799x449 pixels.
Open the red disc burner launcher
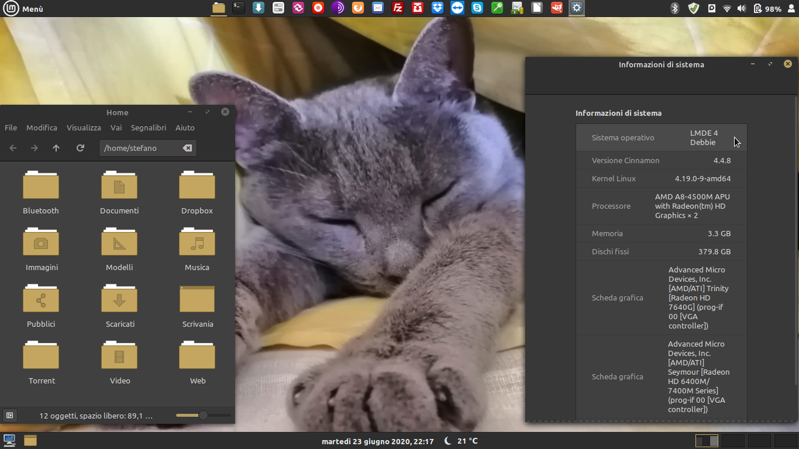pos(318,8)
